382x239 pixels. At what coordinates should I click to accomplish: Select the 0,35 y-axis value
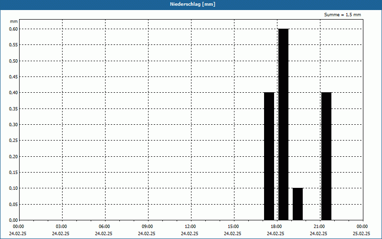coord(13,109)
